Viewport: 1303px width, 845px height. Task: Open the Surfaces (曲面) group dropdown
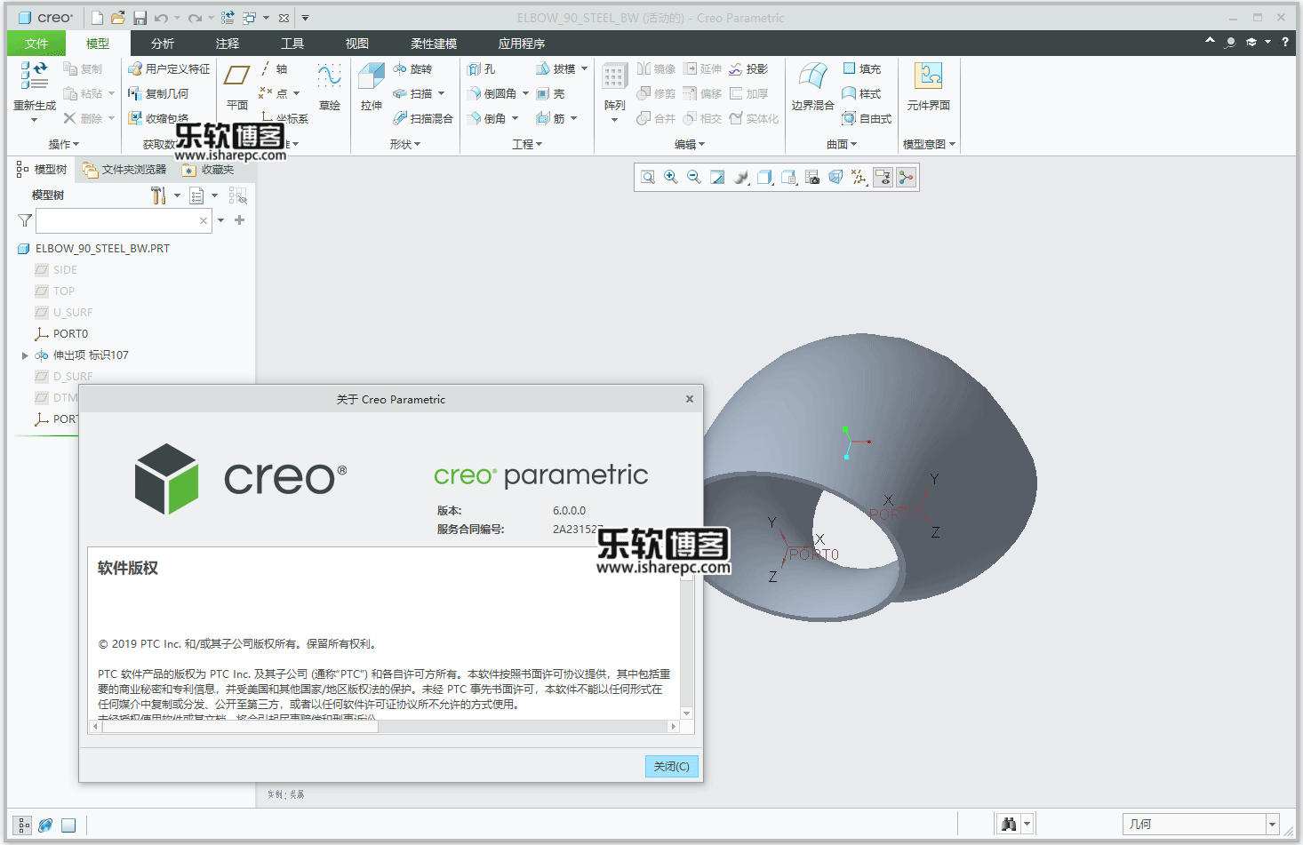pyautogui.click(x=842, y=144)
